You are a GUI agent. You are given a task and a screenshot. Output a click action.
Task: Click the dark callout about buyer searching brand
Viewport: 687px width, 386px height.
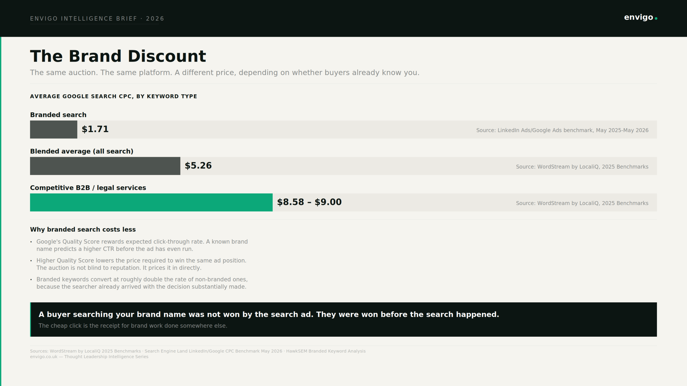343,320
